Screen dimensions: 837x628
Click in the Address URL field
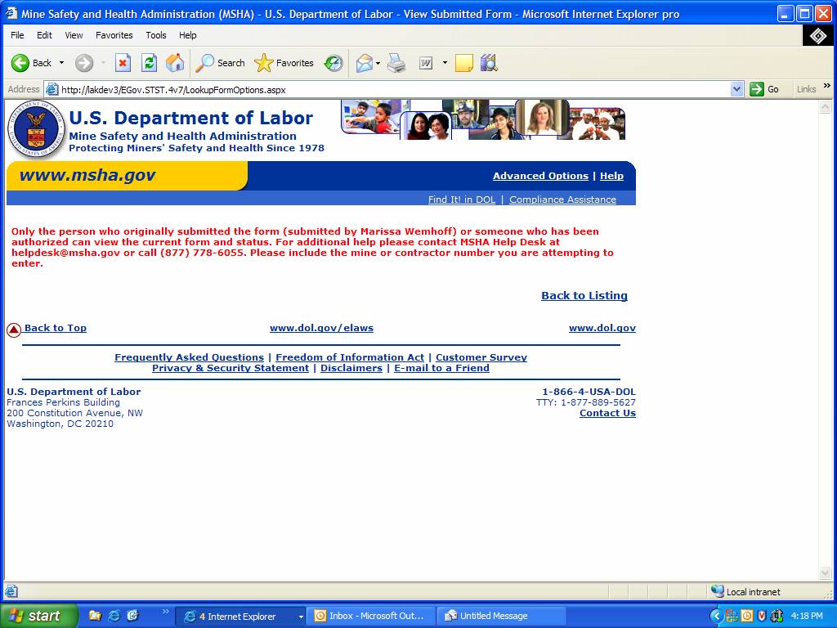394,90
